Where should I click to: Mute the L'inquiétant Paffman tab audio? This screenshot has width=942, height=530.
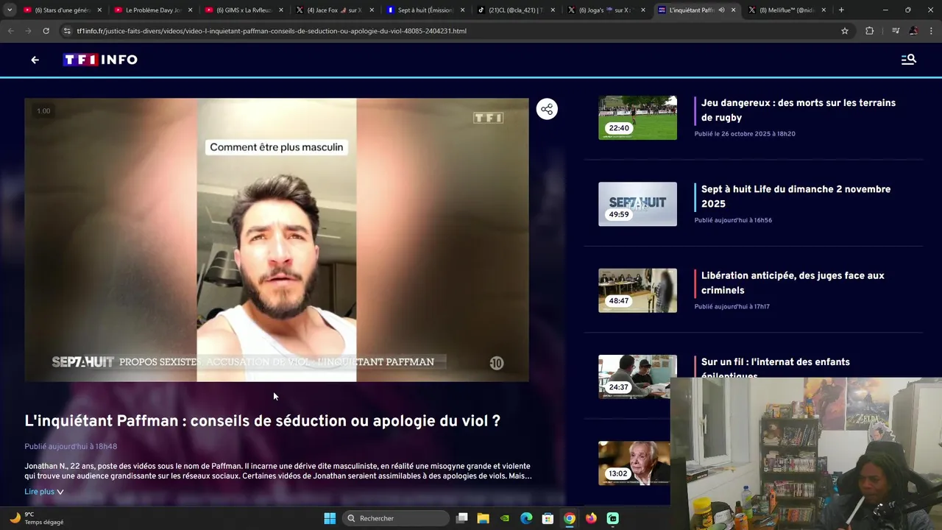(x=721, y=10)
